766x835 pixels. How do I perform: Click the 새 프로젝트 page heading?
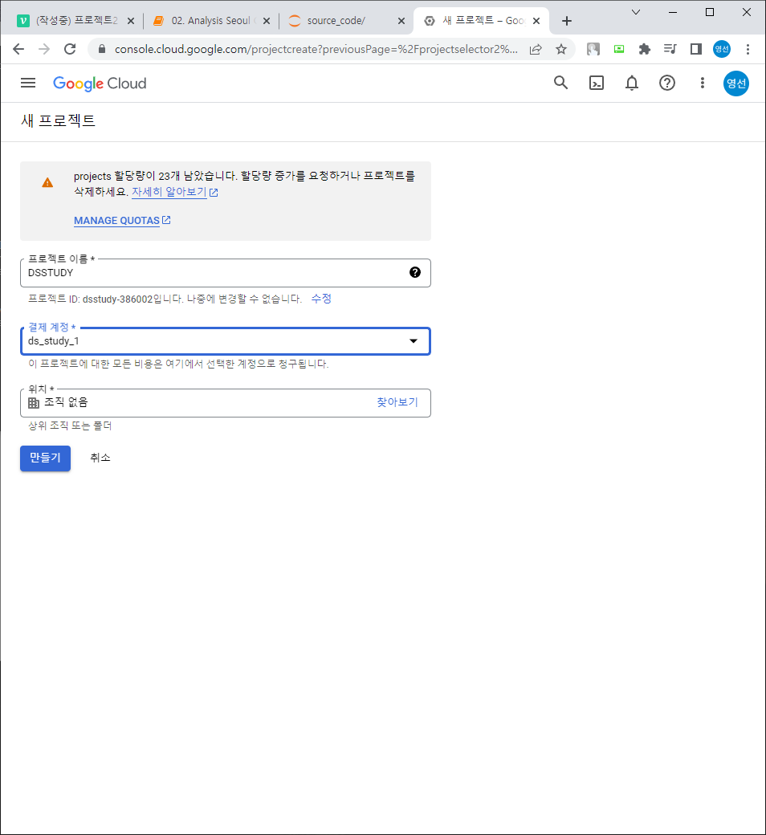(58, 120)
